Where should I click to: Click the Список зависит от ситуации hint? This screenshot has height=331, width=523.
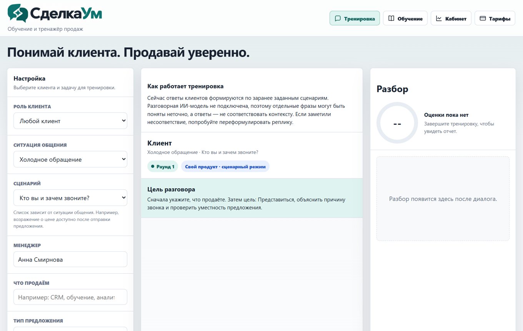click(66, 219)
